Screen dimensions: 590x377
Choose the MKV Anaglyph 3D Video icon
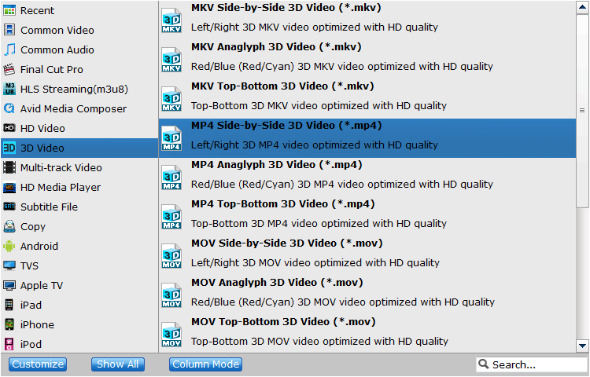171,60
